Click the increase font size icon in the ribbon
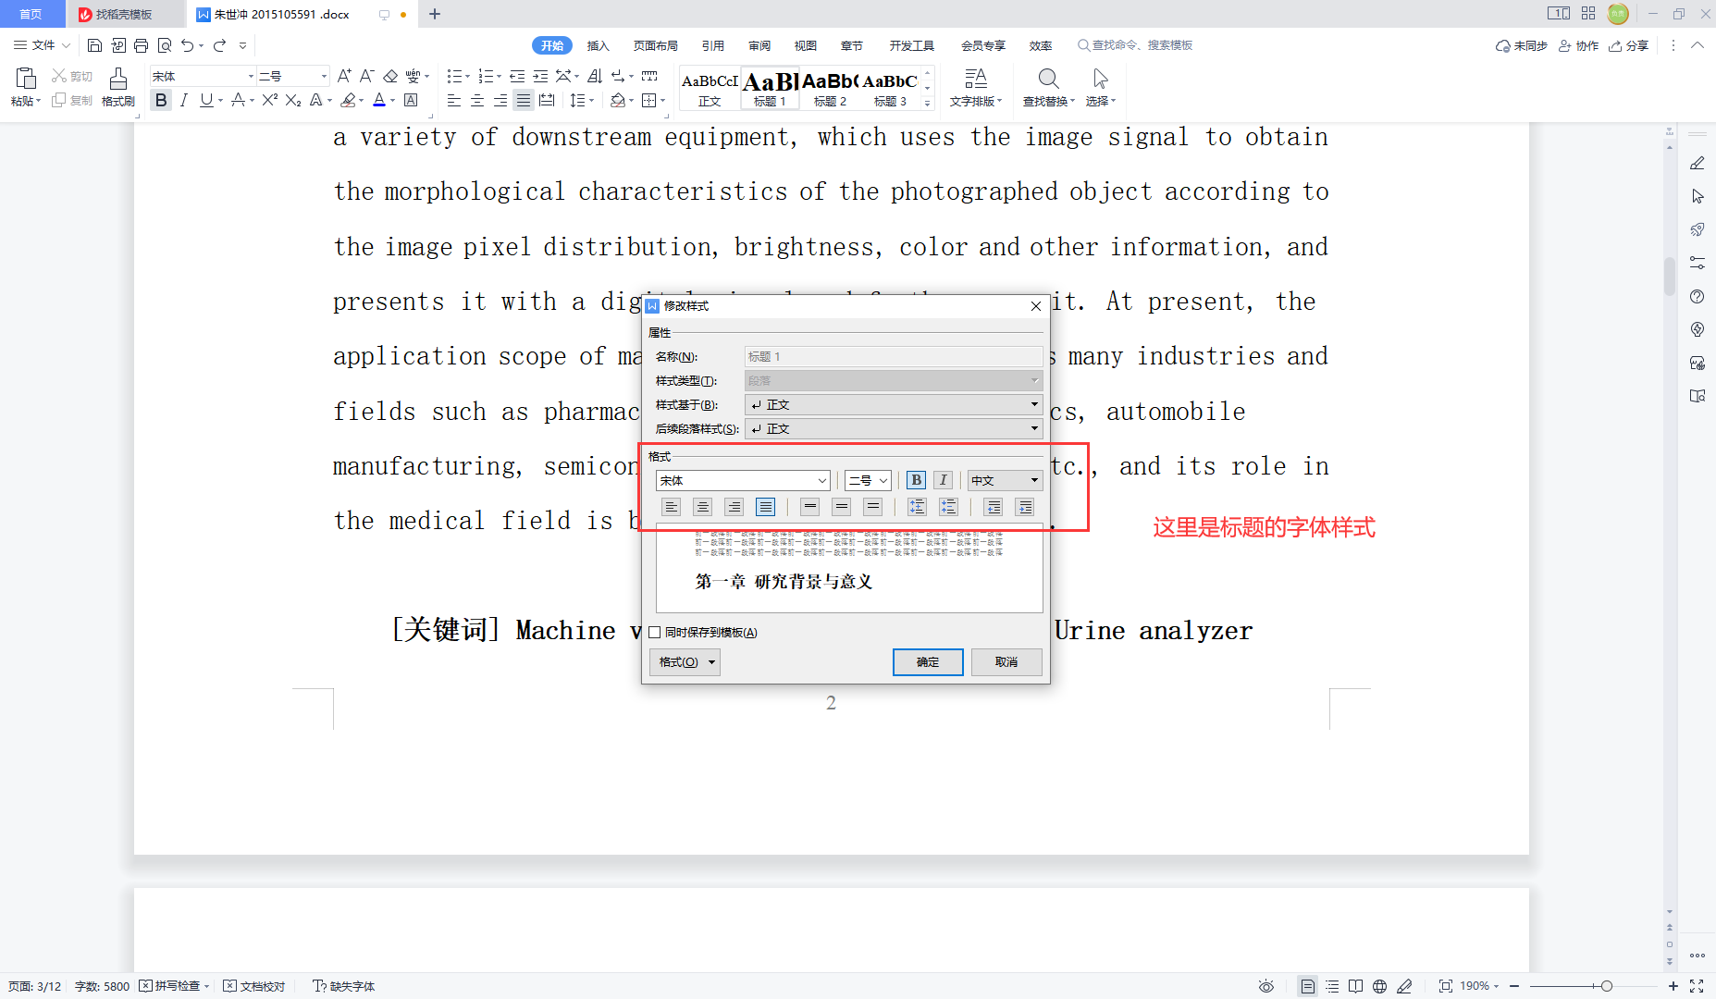 (344, 76)
